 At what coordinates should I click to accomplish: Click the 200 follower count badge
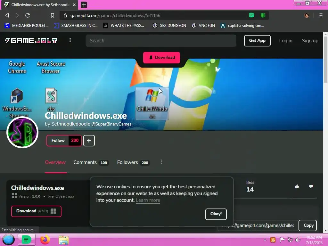75,140
